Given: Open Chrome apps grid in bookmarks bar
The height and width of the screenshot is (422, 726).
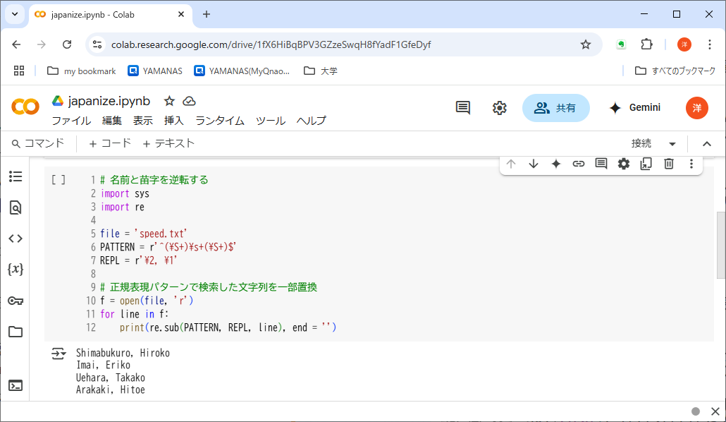Looking at the screenshot, I should (19, 71).
